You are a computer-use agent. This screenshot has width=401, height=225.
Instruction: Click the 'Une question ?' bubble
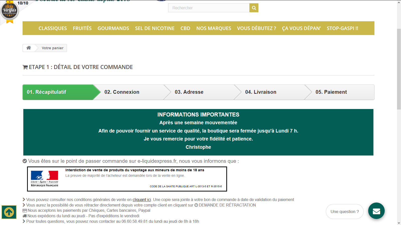point(345,211)
